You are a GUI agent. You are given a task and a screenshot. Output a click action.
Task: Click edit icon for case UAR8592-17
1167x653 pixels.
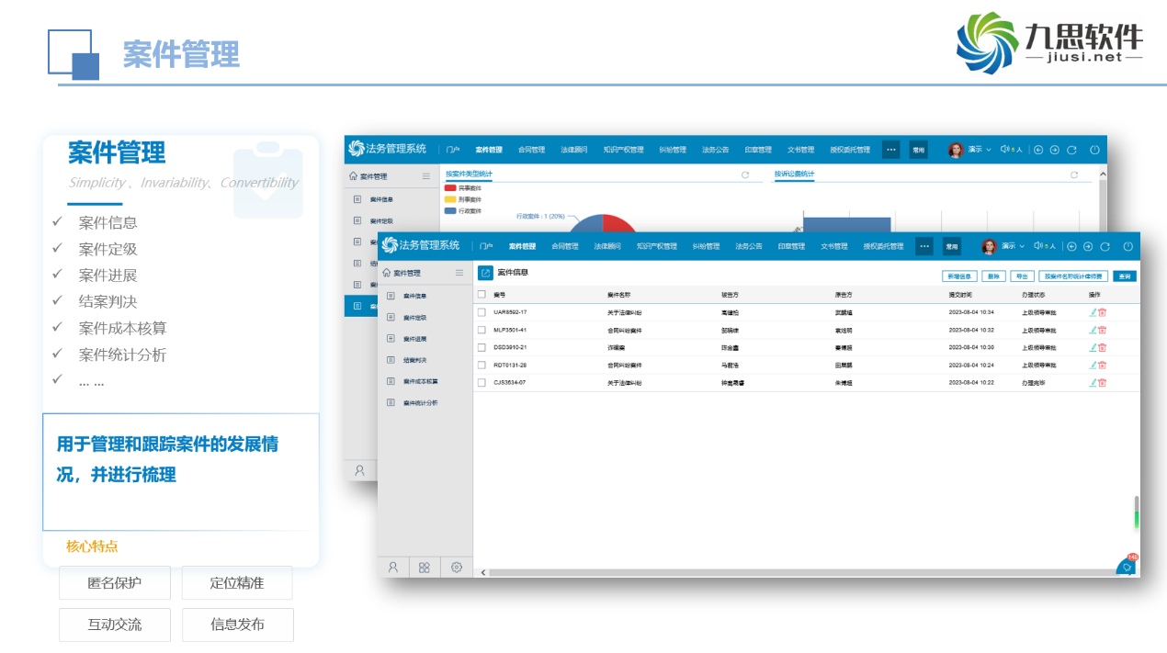[1093, 312]
